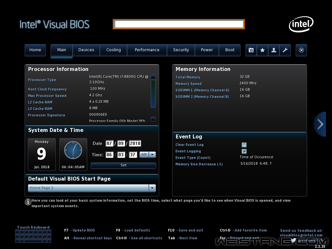Viewport: 332px width, 249px height.
Task: Click F10 Save and exit shortcut
Action: coord(185,231)
